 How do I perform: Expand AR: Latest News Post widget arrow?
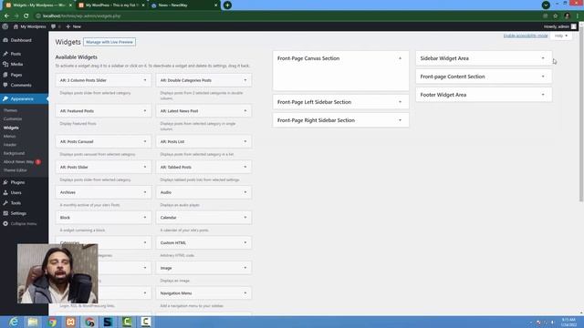245,111
